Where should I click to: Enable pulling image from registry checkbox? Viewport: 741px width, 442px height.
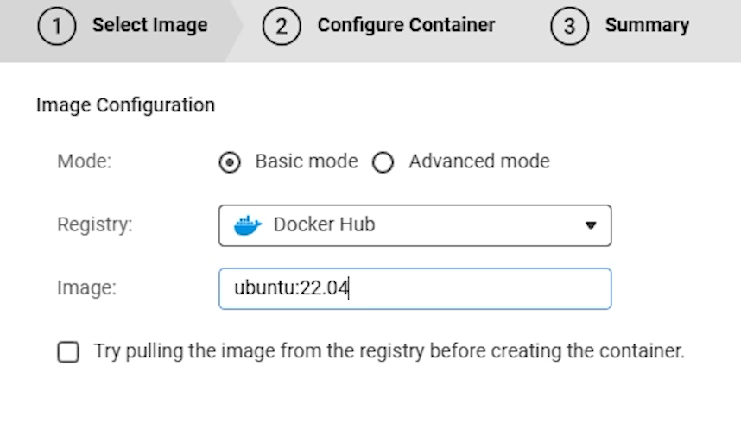68,352
